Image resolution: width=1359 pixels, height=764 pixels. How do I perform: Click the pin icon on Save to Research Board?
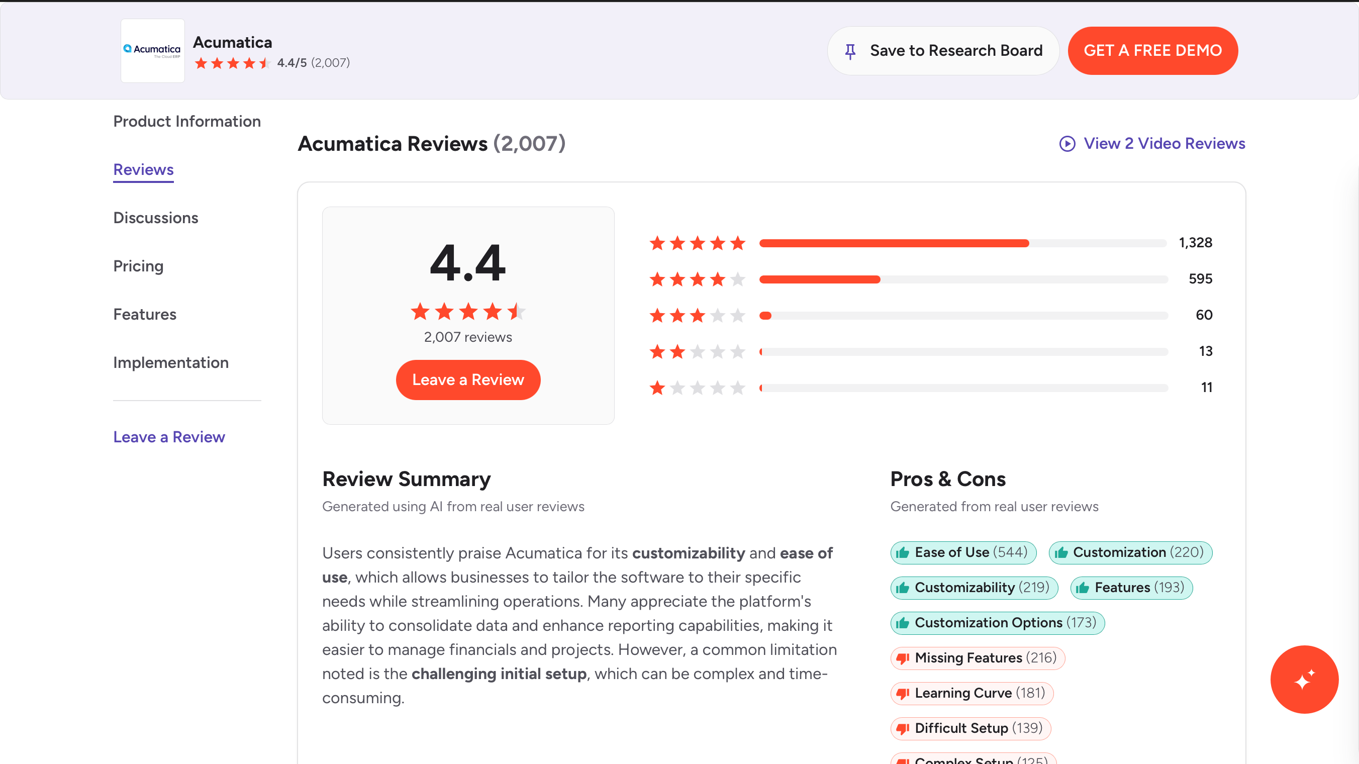tap(850, 51)
